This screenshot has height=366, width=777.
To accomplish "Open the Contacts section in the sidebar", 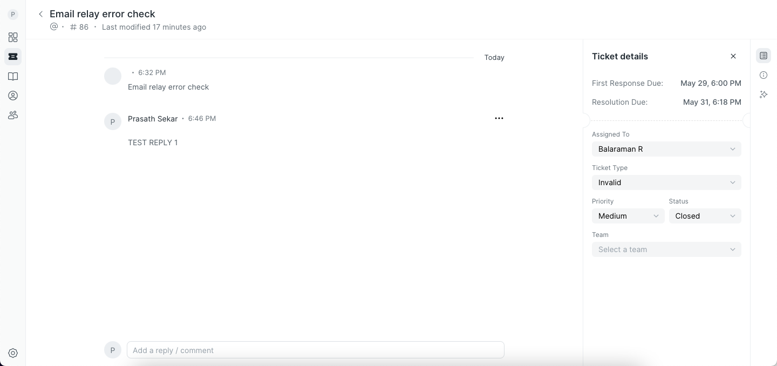I will pyautogui.click(x=13, y=96).
